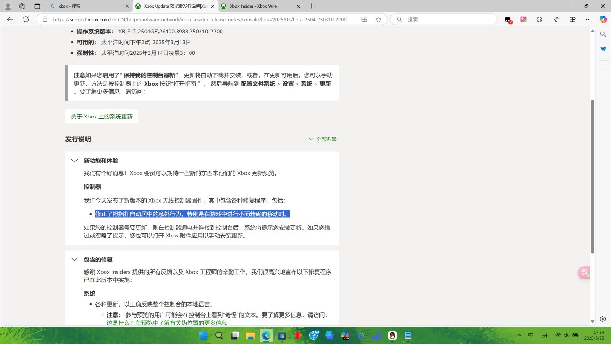Toggle the 中 input language indicator
Viewport: 611px width, 344px height.
(x=531, y=335)
